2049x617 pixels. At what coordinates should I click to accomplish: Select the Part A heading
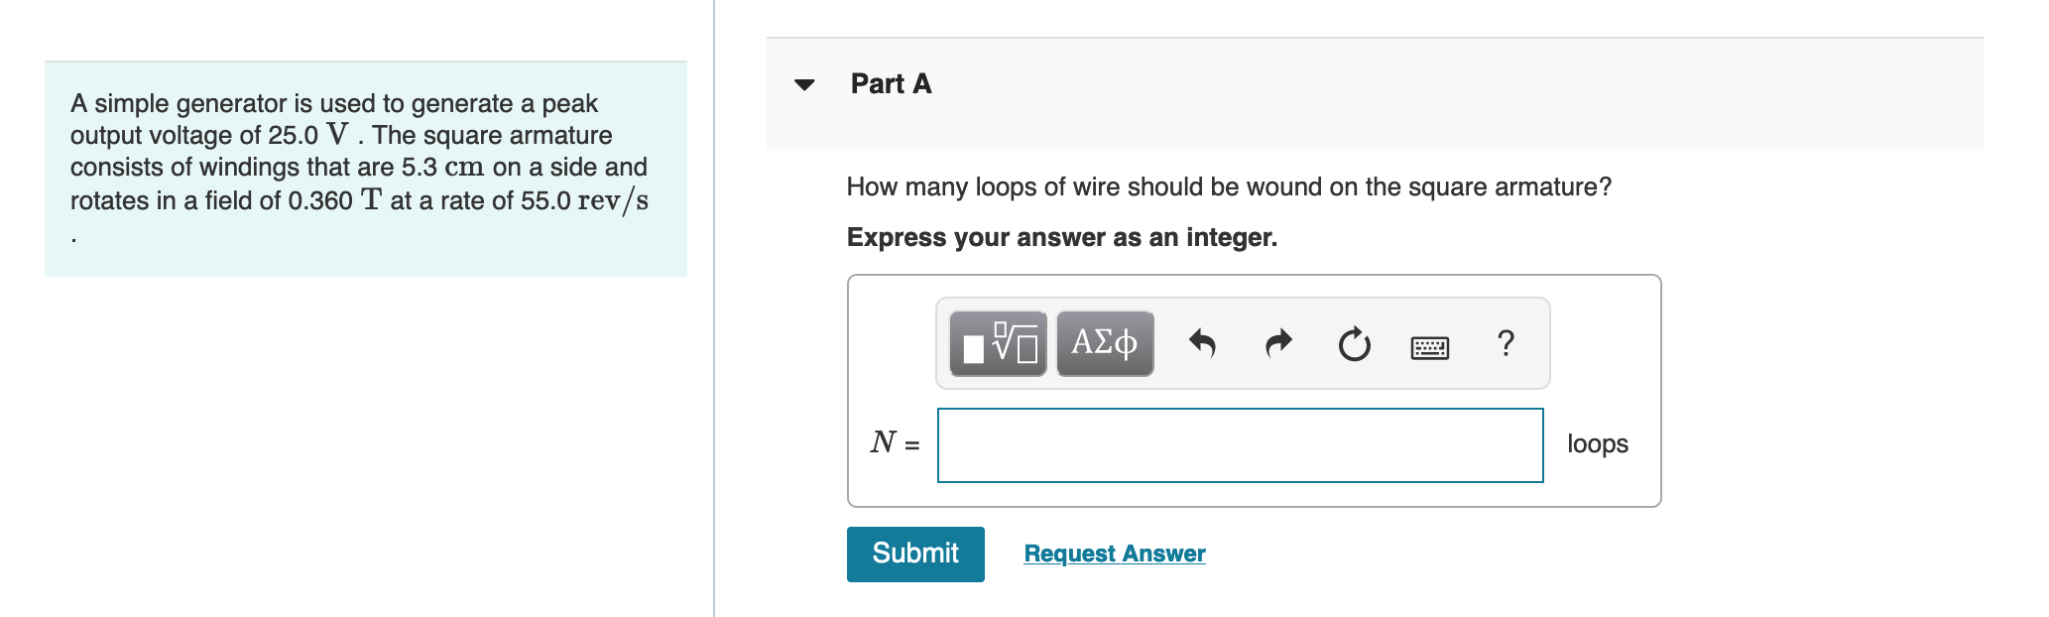[891, 84]
